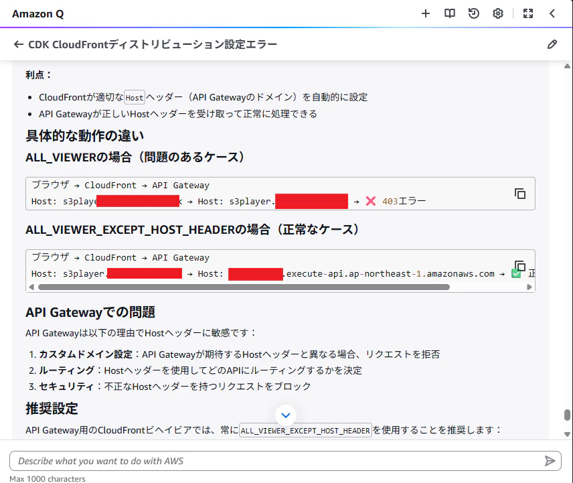Click heading "ALL_VIEWERの場合（問題のあるケース）"
The image size is (573, 483).
point(136,157)
